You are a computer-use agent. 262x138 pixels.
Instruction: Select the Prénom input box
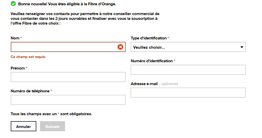(x=68, y=77)
